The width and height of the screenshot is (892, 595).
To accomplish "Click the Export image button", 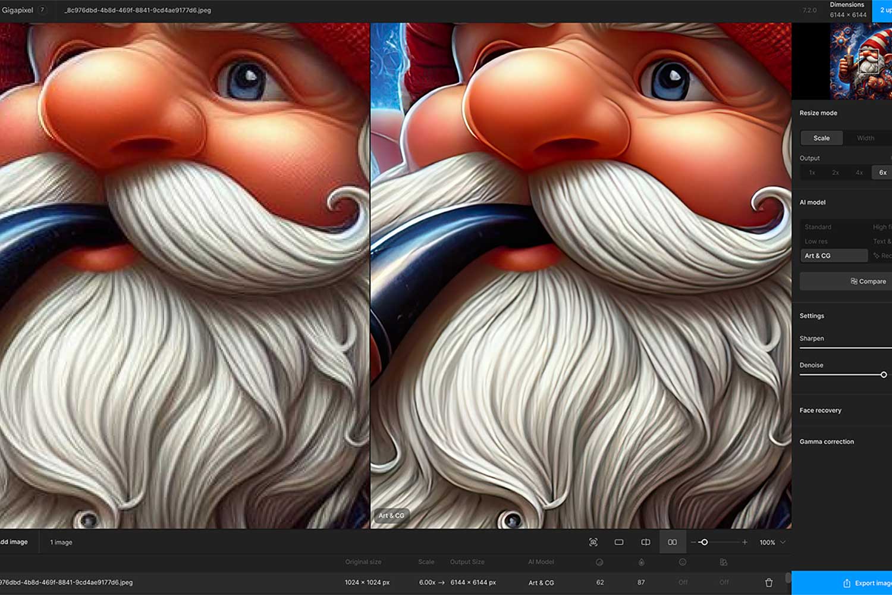I will 842,583.
